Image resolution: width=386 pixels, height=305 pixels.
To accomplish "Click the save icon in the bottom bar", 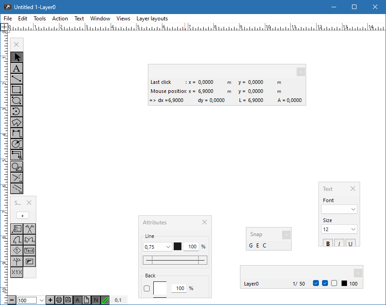I will tap(68, 300).
